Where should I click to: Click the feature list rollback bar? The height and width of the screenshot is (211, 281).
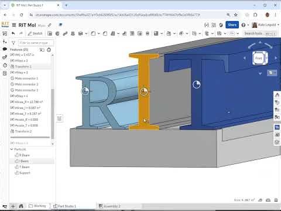click(x=30, y=137)
